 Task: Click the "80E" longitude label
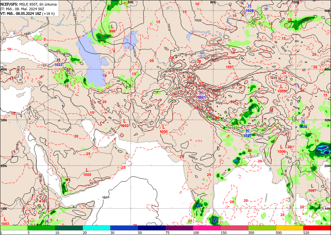click(x=213, y=2)
